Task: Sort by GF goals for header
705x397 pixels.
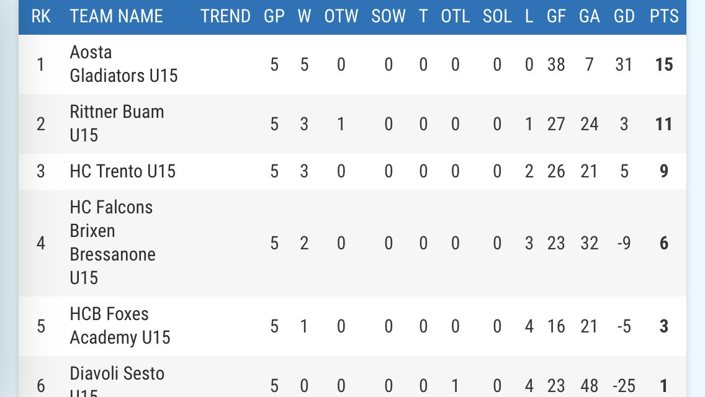Action: 556,16
